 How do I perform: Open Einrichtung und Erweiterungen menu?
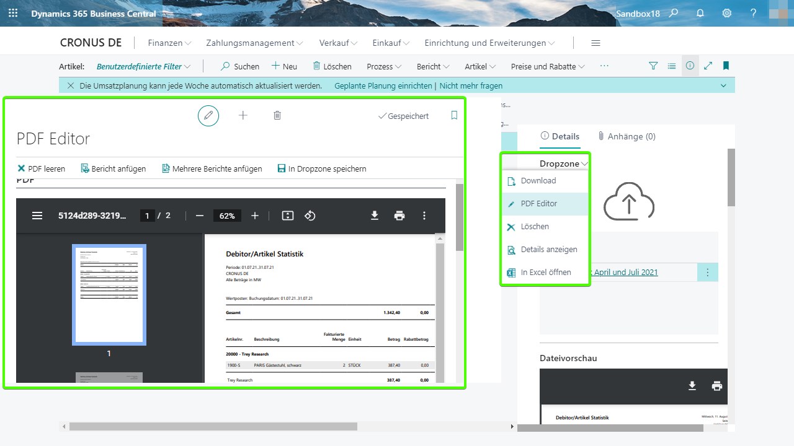(490, 43)
